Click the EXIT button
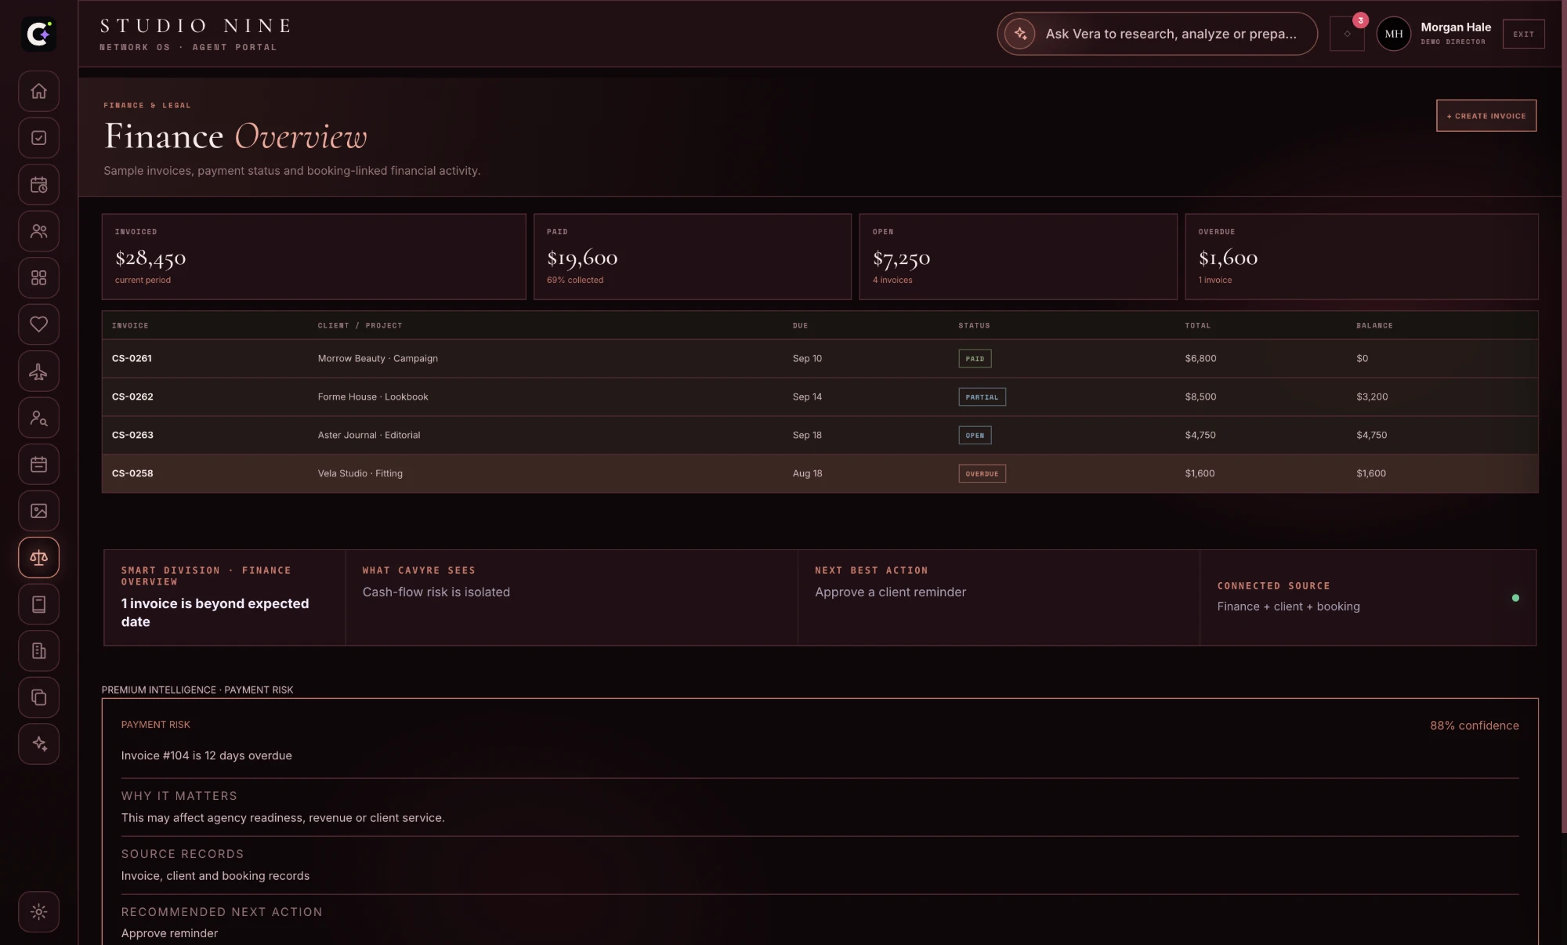 tap(1523, 34)
